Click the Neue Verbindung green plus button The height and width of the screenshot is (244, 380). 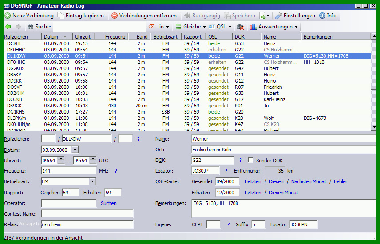tap(29, 16)
